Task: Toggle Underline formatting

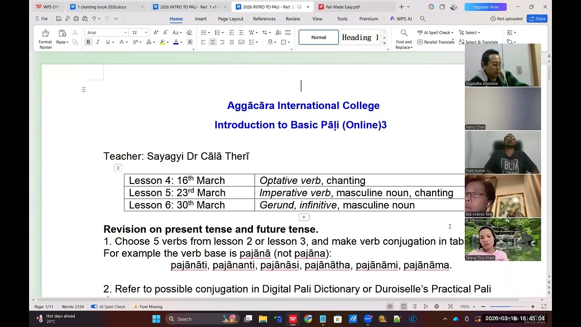Action: tap(108, 42)
